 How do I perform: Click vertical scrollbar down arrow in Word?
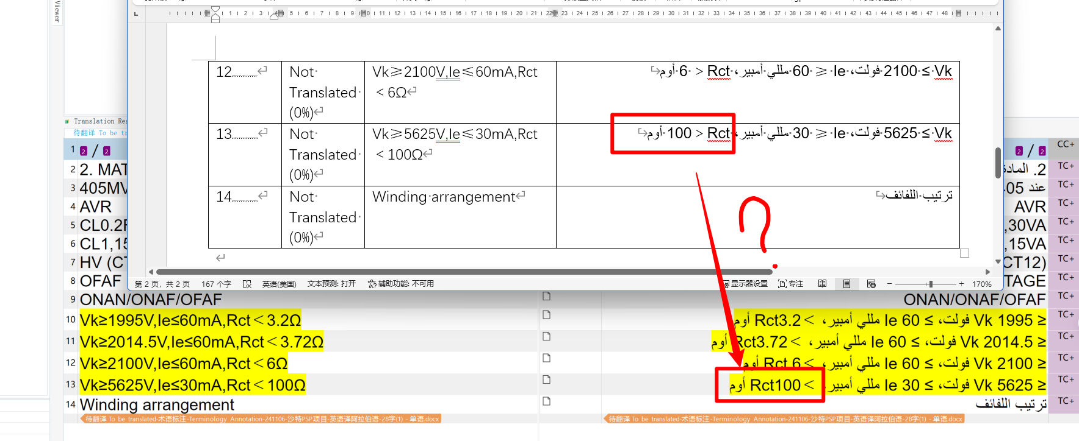tap(998, 261)
